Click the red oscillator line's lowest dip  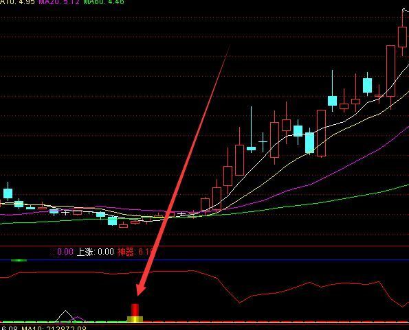[240, 303]
